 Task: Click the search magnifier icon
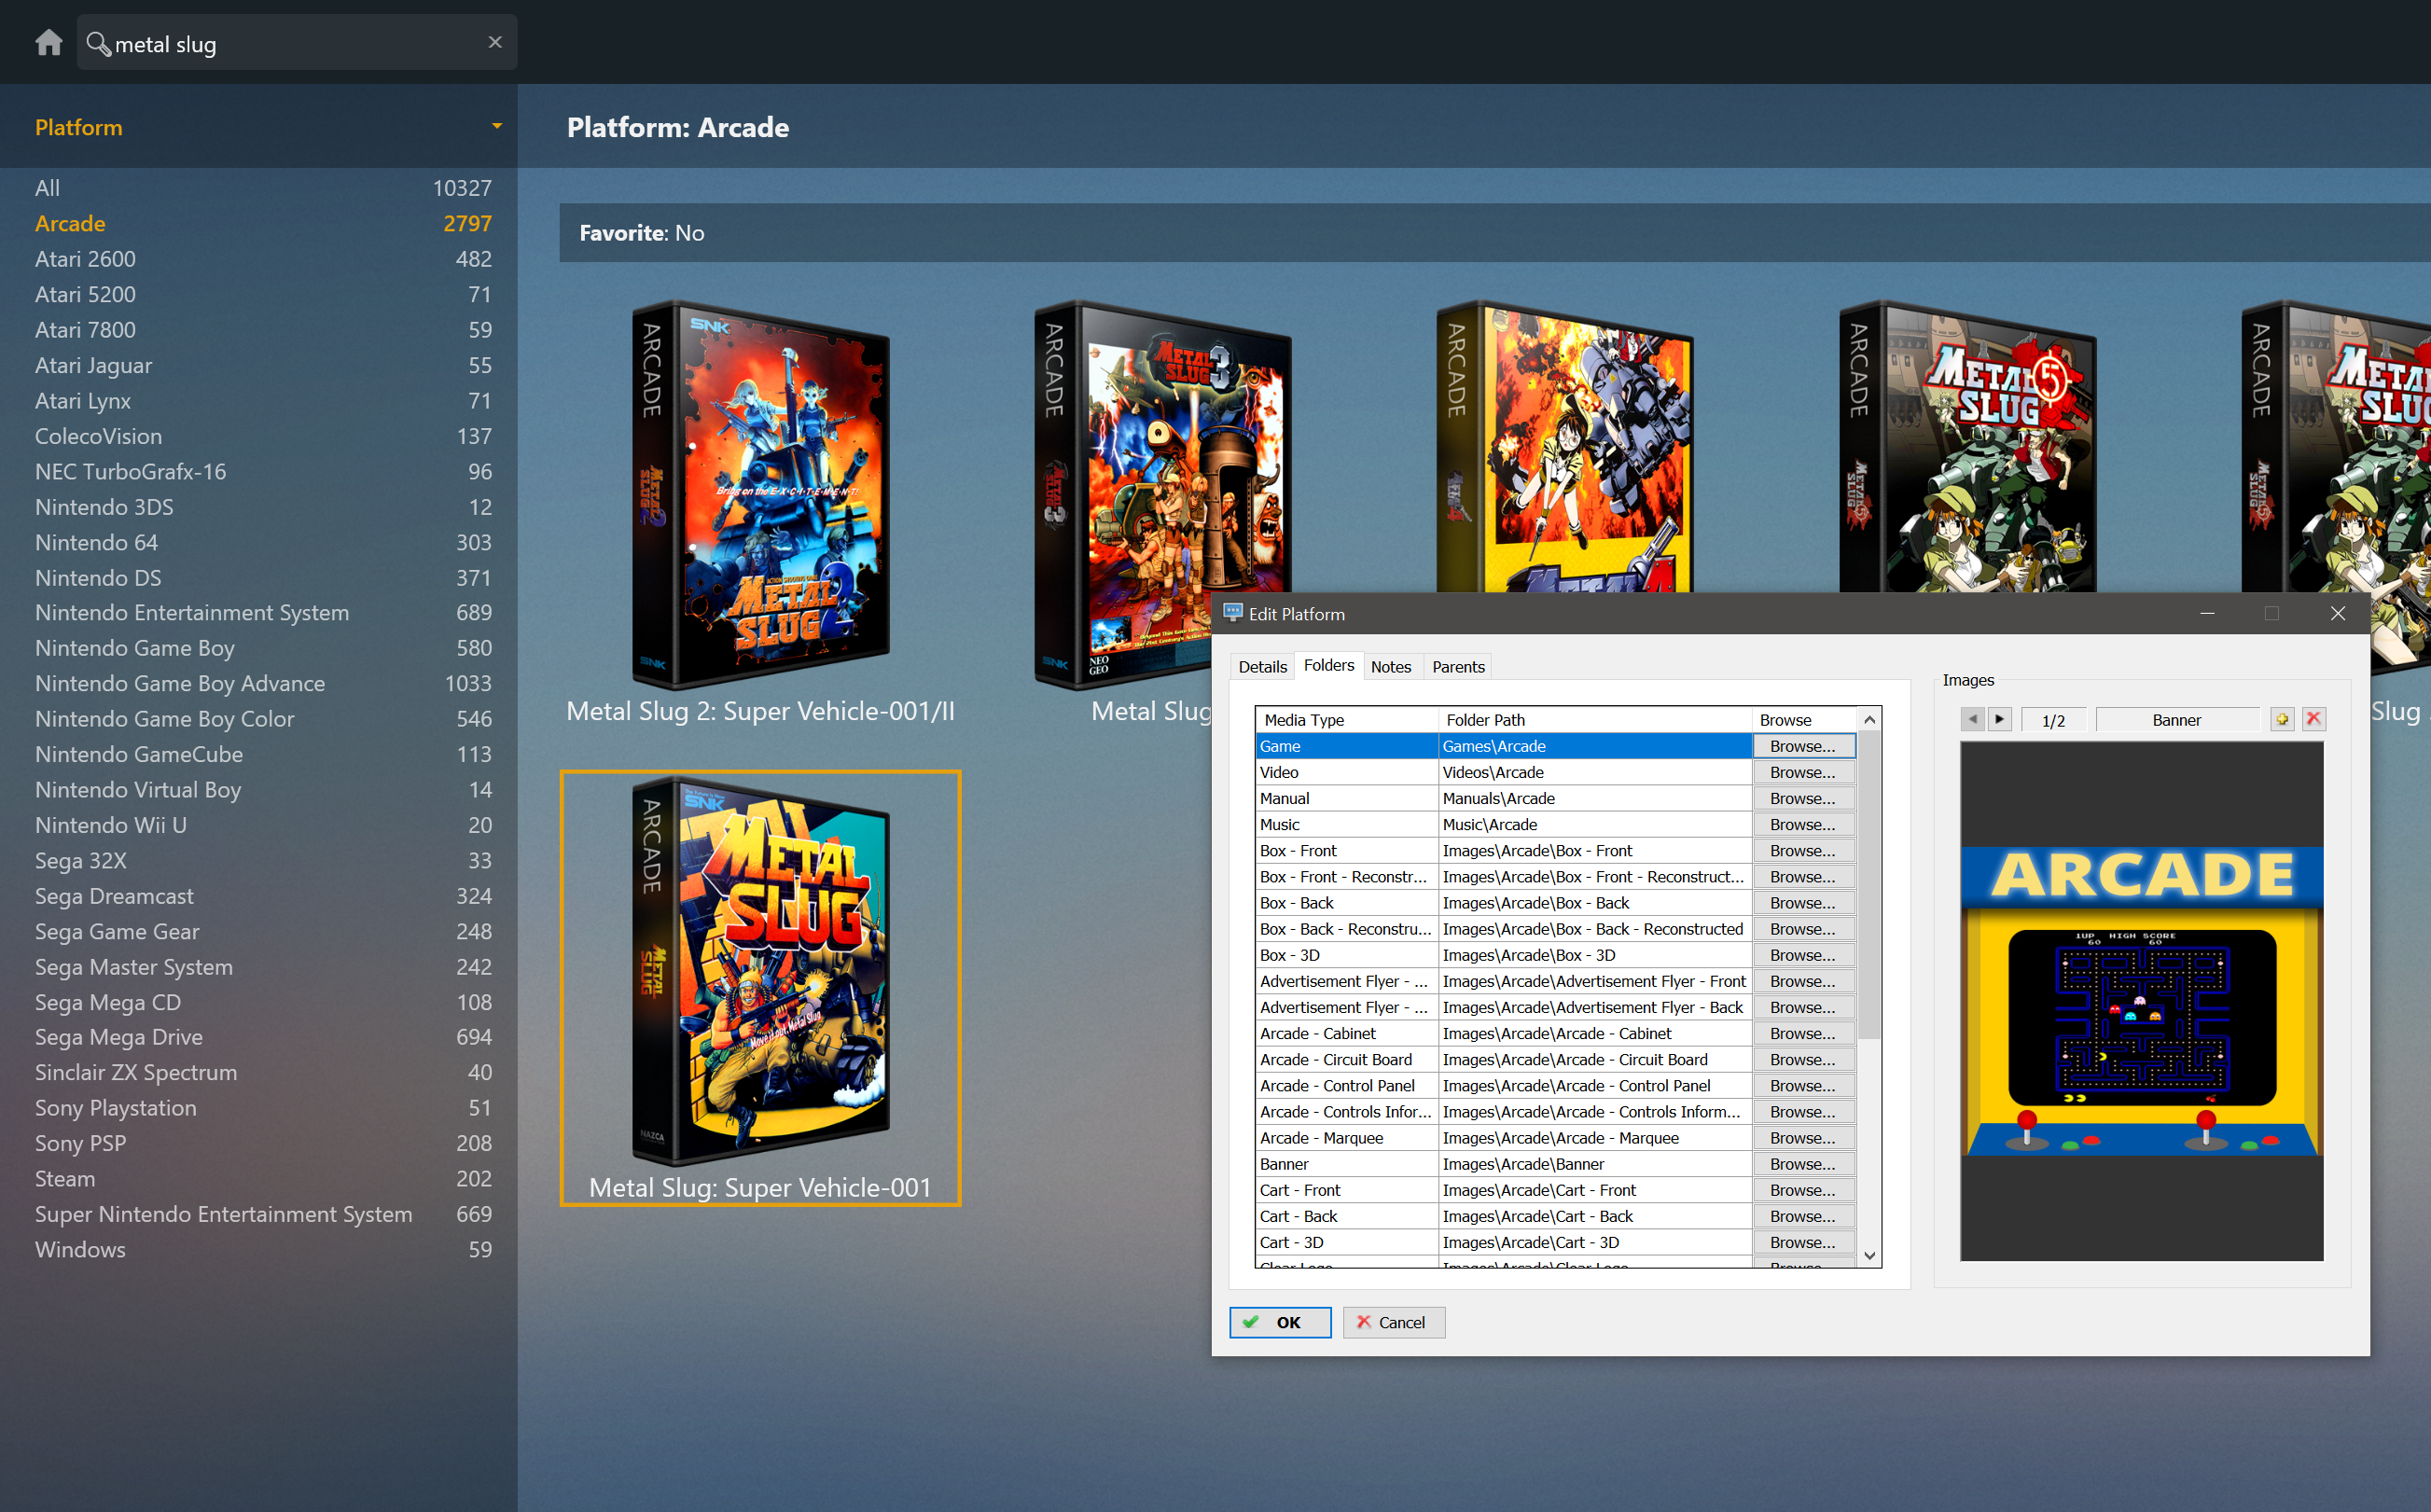98,43
